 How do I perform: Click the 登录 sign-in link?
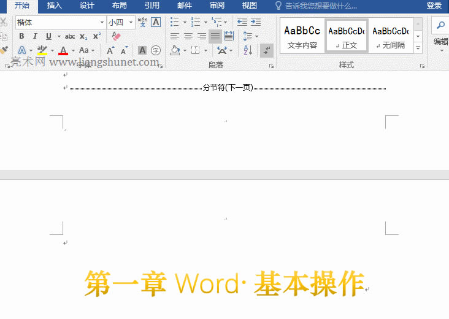(x=434, y=6)
